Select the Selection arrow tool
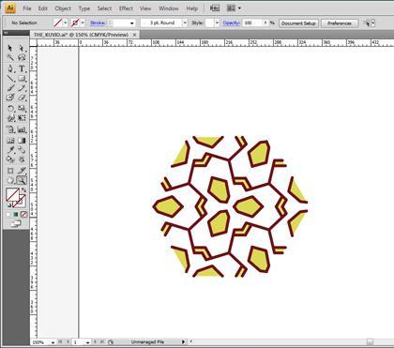Screen dimensions: 394x348 pyautogui.click(x=10, y=48)
